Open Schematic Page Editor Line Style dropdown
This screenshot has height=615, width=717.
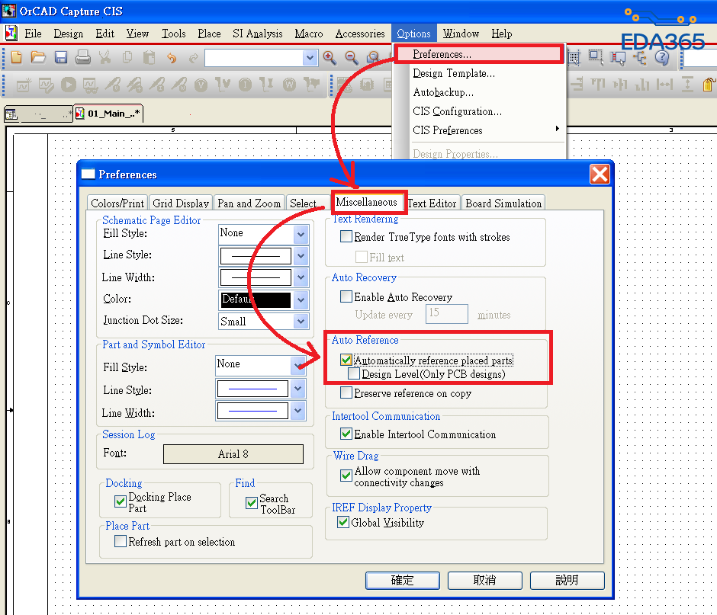point(301,256)
